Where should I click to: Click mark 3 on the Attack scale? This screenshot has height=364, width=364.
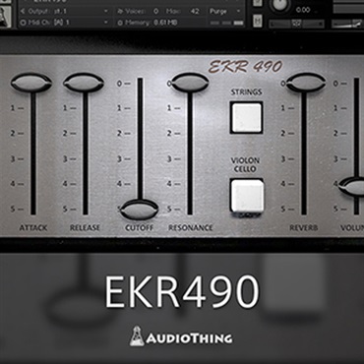pos(17,159)
